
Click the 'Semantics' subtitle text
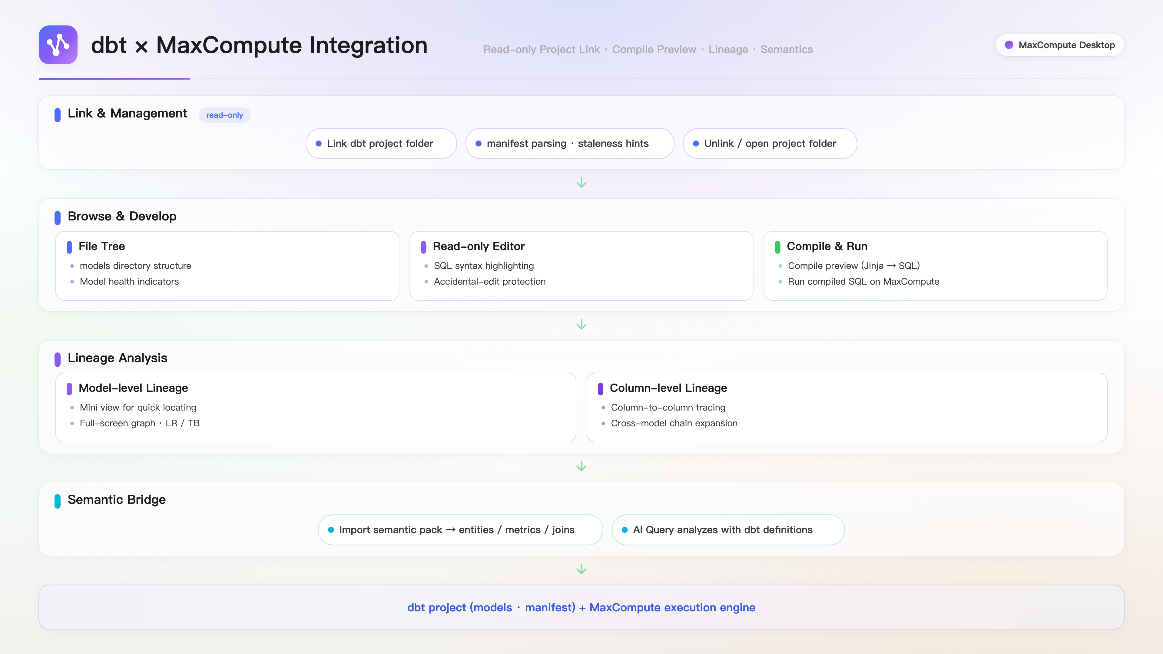[787, 49]
